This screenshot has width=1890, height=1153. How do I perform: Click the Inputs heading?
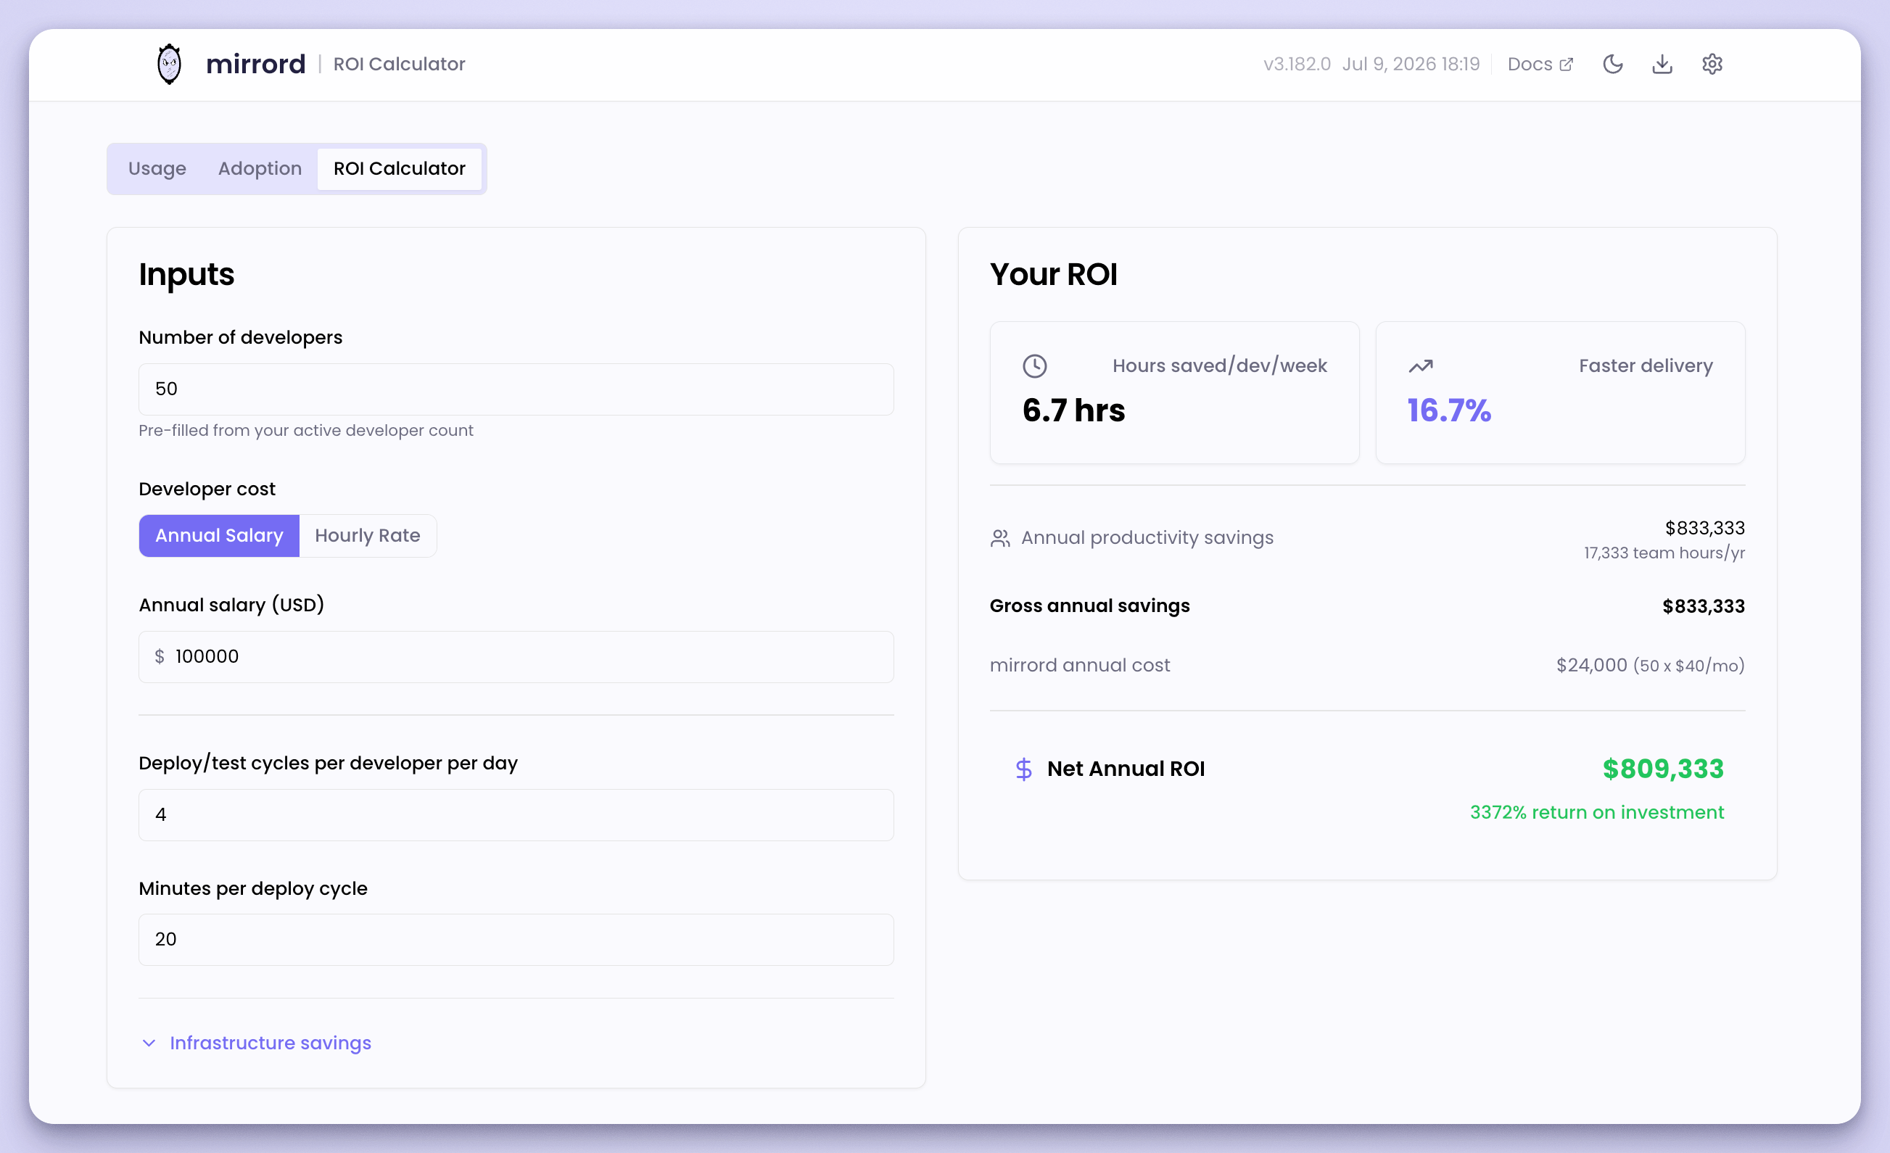click(186, 275)
